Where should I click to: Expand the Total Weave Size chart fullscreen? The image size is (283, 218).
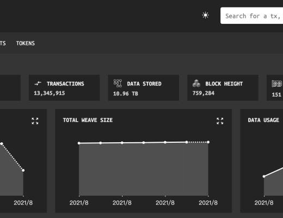tap(220, 121)
